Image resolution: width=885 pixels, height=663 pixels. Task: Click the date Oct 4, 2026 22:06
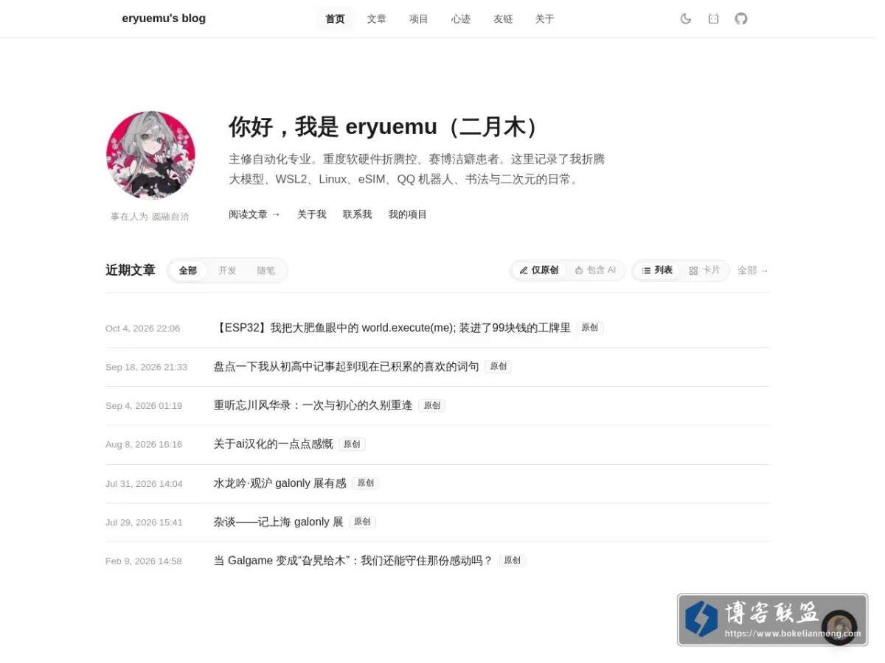pos(142,329)
